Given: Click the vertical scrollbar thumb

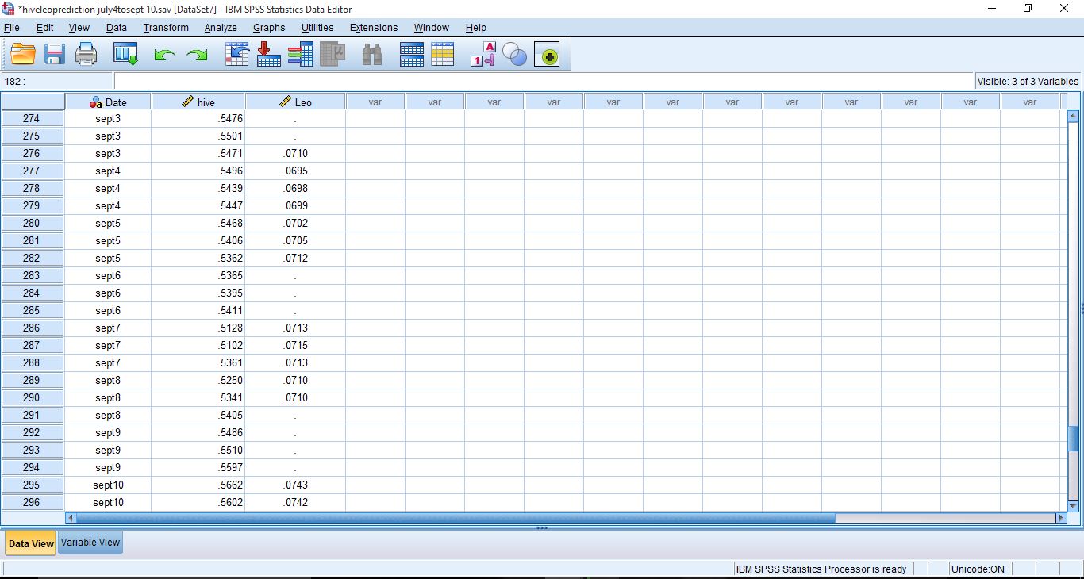Looking at the screenshot, I should point(1074,439).
